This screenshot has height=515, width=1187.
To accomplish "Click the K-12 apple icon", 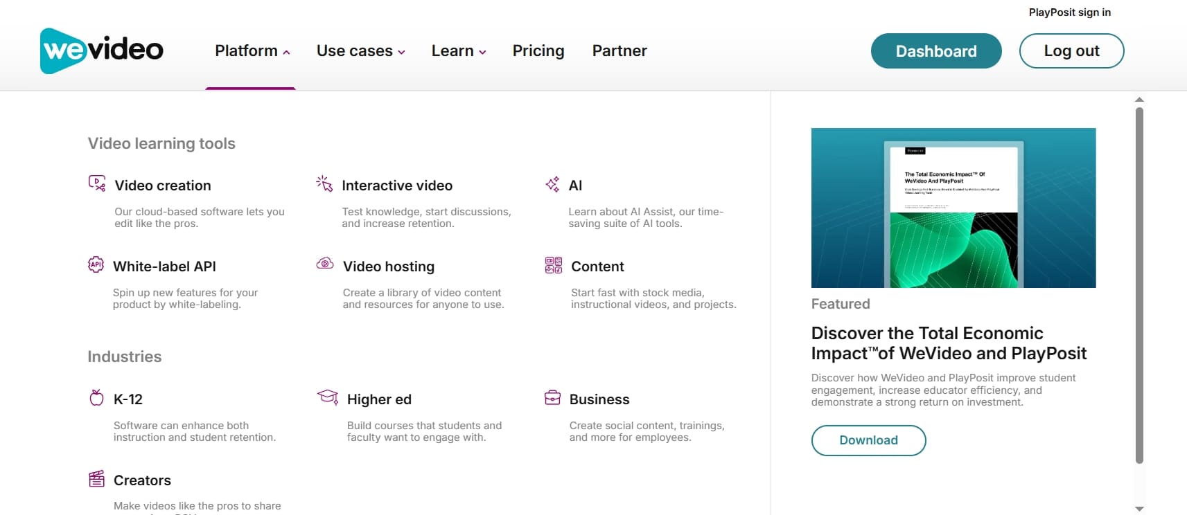I will [97, 397].
